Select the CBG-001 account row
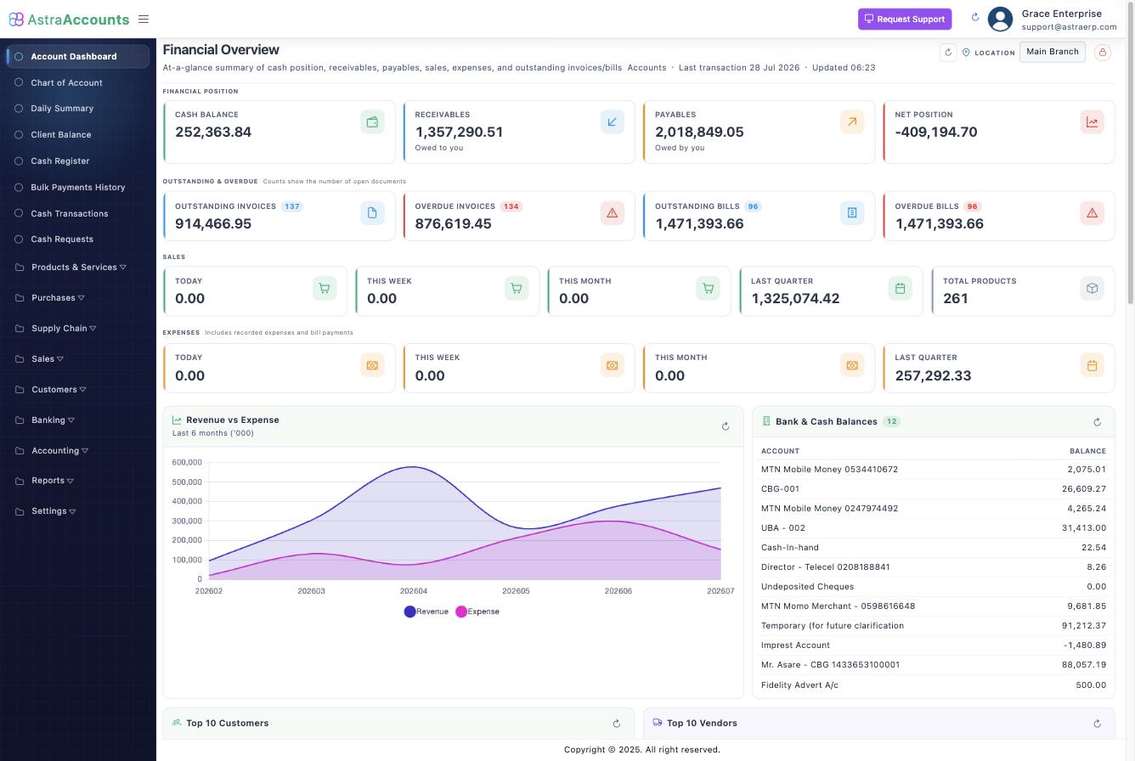 934,489
